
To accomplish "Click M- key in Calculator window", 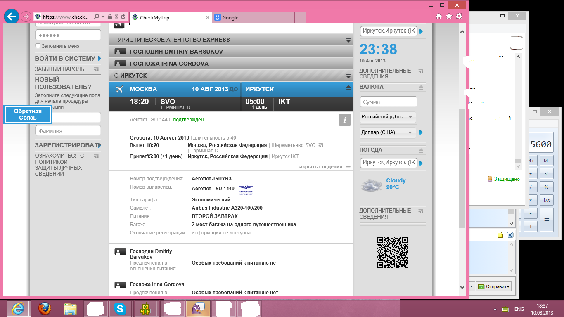I will [546, 161].
